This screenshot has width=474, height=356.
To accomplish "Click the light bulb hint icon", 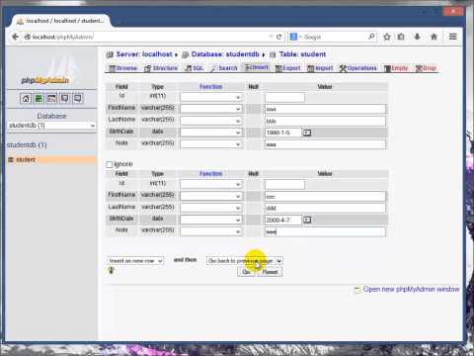I will click(111, 271).
